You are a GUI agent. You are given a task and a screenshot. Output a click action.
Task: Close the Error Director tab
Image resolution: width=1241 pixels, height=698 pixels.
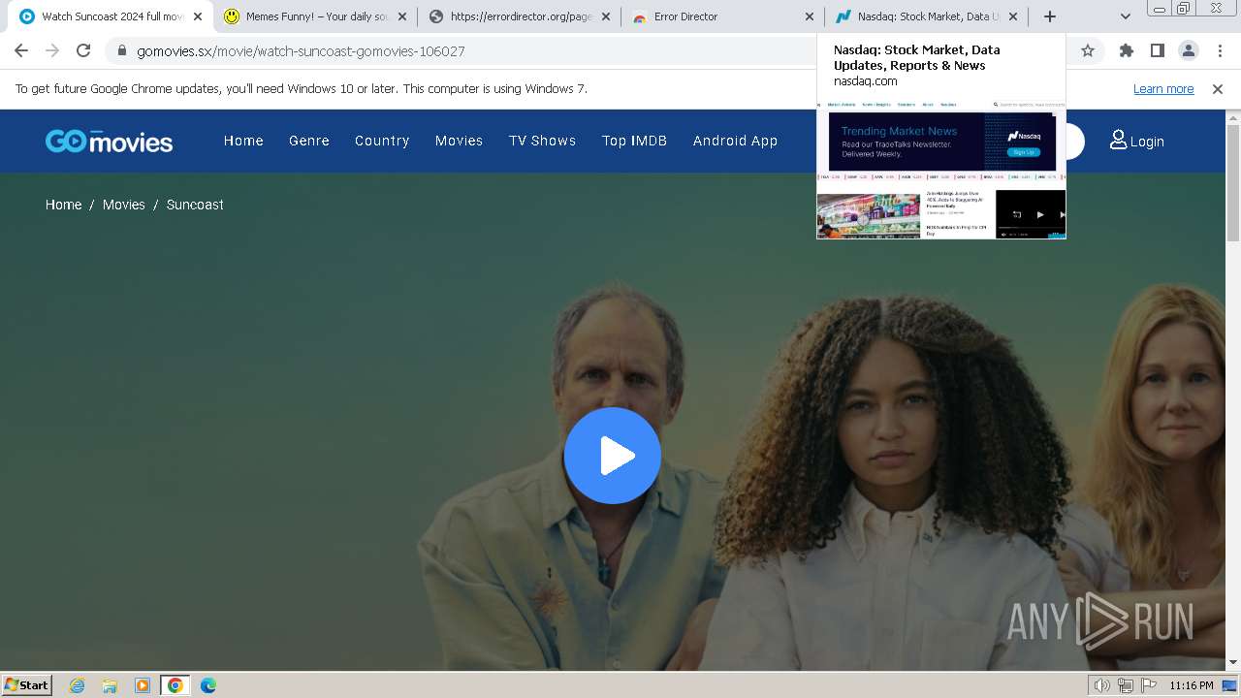click(x=810, y=16)
